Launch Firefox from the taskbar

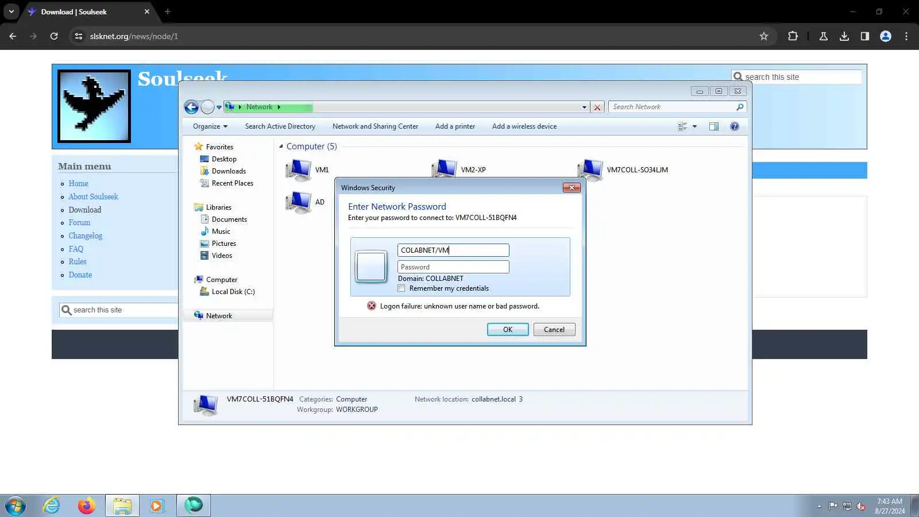tap(87, 506)
